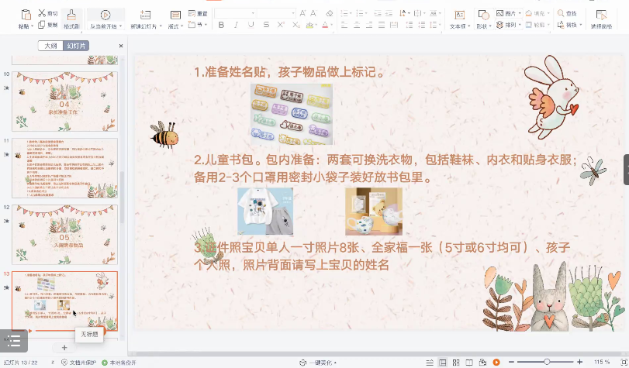Open the slide Layout options
The image size is (629, 368).
click(x=175, y=19)
